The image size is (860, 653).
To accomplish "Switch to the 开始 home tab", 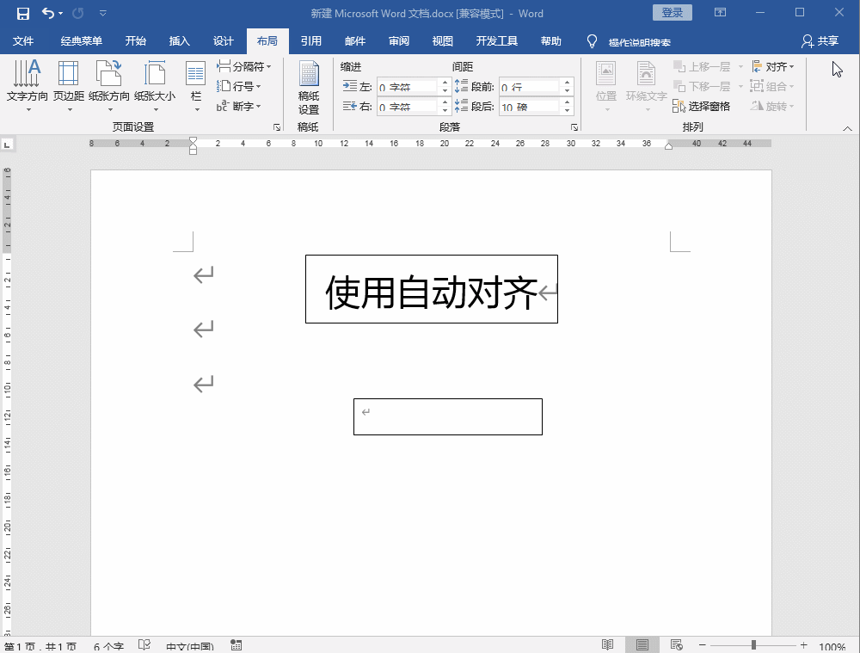I will click(136, 41).
